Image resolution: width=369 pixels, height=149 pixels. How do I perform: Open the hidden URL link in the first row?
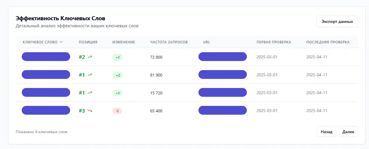click(x=223, y=57)
